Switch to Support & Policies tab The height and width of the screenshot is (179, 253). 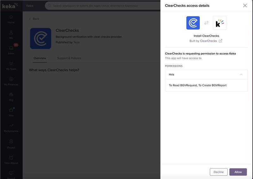69,58
